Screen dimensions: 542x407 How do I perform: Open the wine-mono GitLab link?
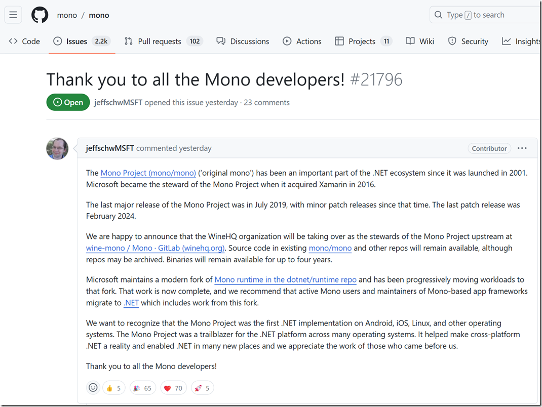click(155, 248)
